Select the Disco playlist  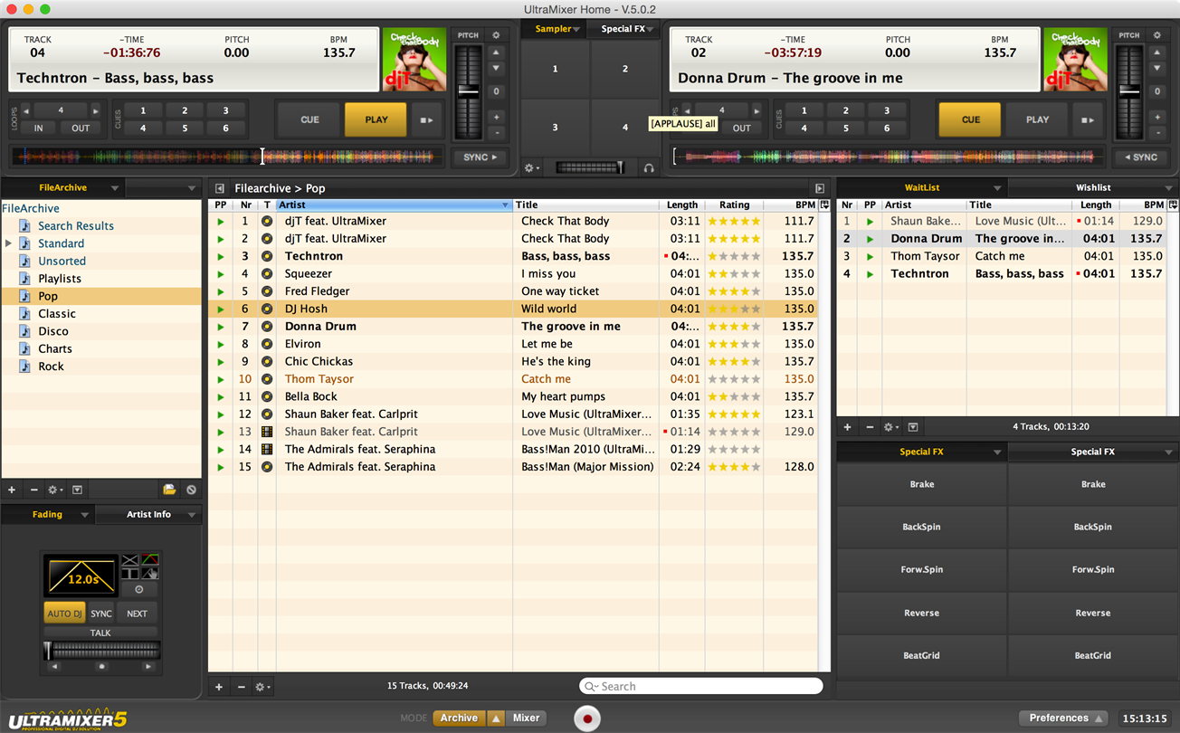(53, 331)
